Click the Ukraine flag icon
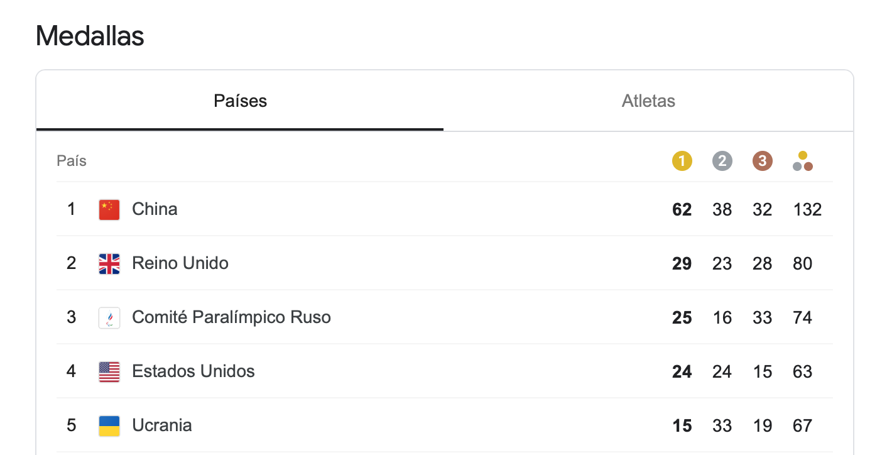This screenshot has width=887, height=455. point(109,425)
